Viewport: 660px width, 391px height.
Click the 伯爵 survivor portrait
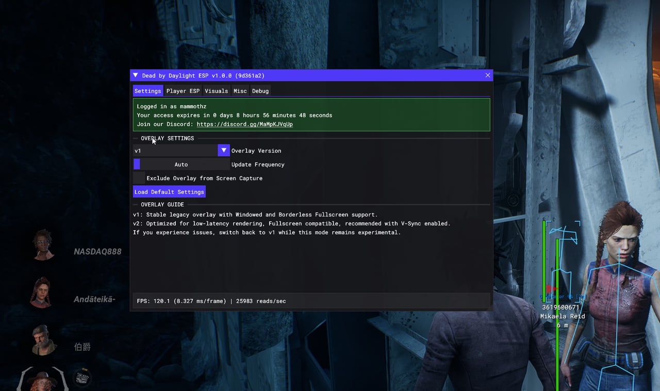coord(43,340)
